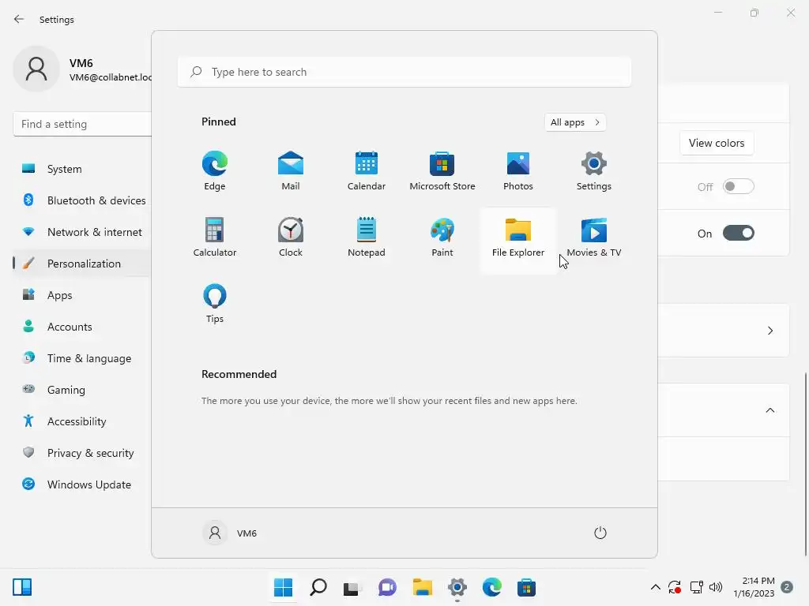Viewport: 809px width, 606px height.
Task: Go to Bluetooth & devices settings
Action: pyautogui.click(x=82, y=200)
